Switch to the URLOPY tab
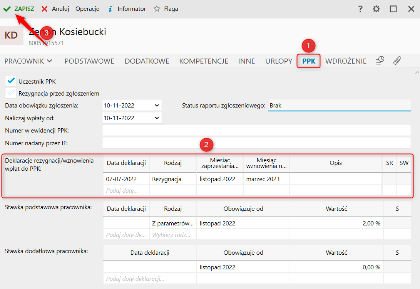This screenshot has height=289, width=420. [x=278, y=61]
